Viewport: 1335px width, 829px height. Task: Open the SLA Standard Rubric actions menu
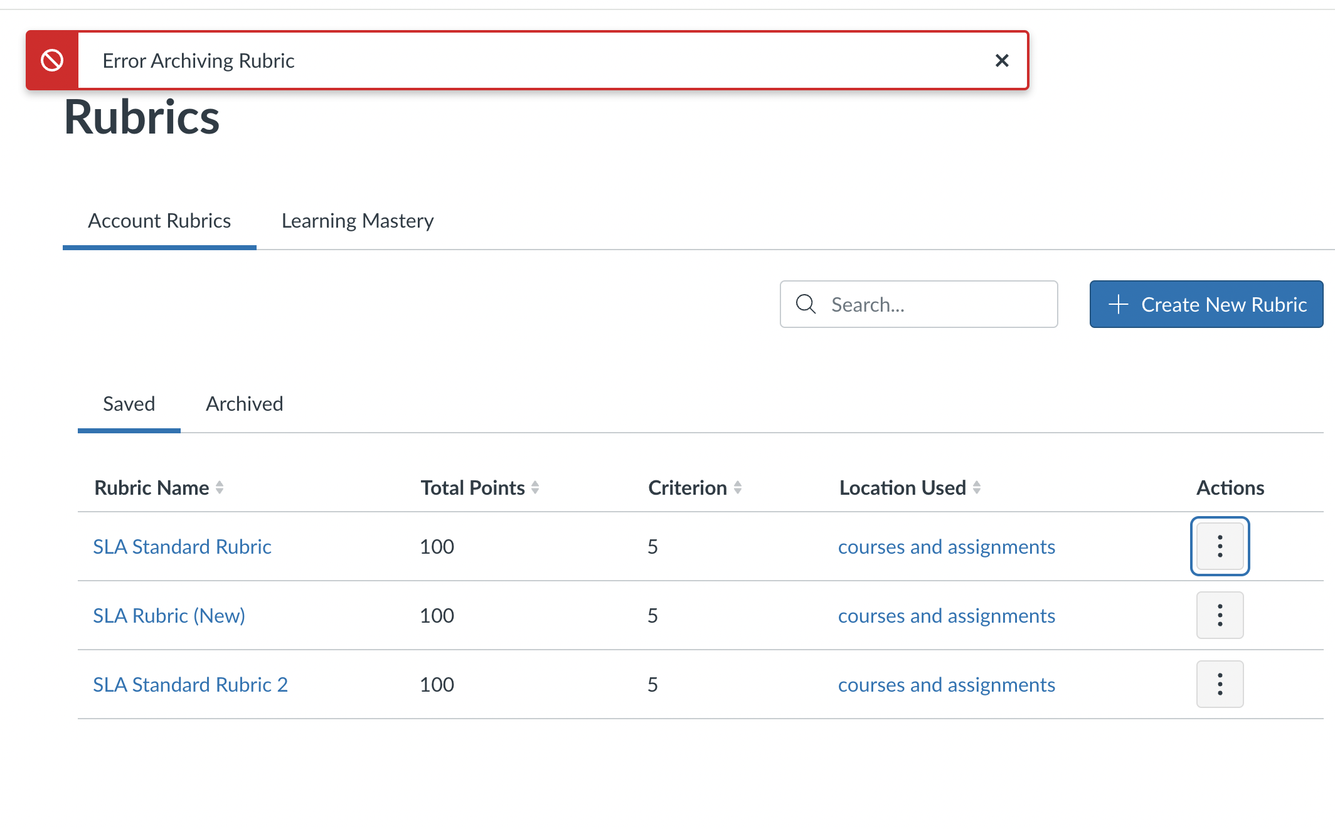click(1220, 546)
